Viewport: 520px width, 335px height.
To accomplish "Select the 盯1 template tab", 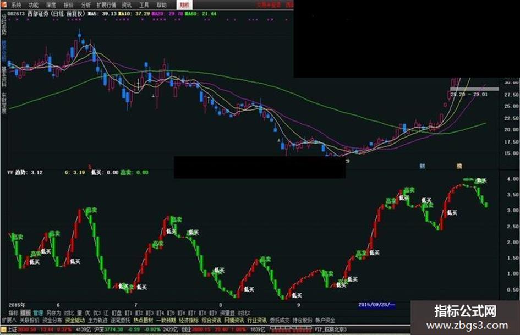I will (x=129, y=313).
